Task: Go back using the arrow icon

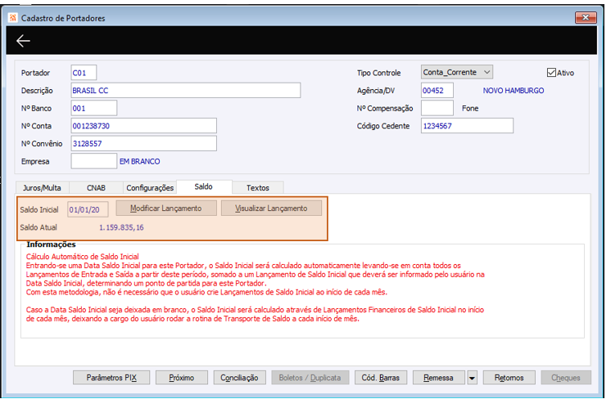Action: pyautogui.click(x=23, y=40)
